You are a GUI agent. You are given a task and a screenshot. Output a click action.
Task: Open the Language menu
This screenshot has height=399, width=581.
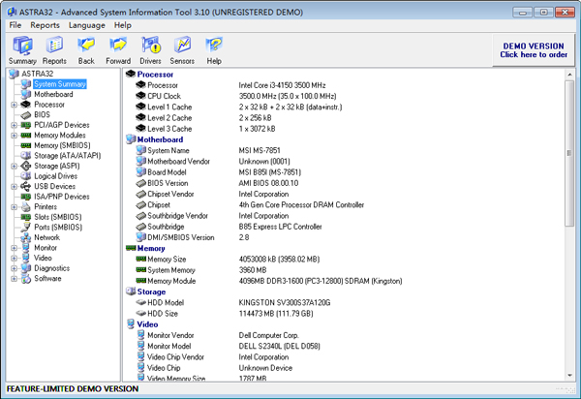pos(87,25)
